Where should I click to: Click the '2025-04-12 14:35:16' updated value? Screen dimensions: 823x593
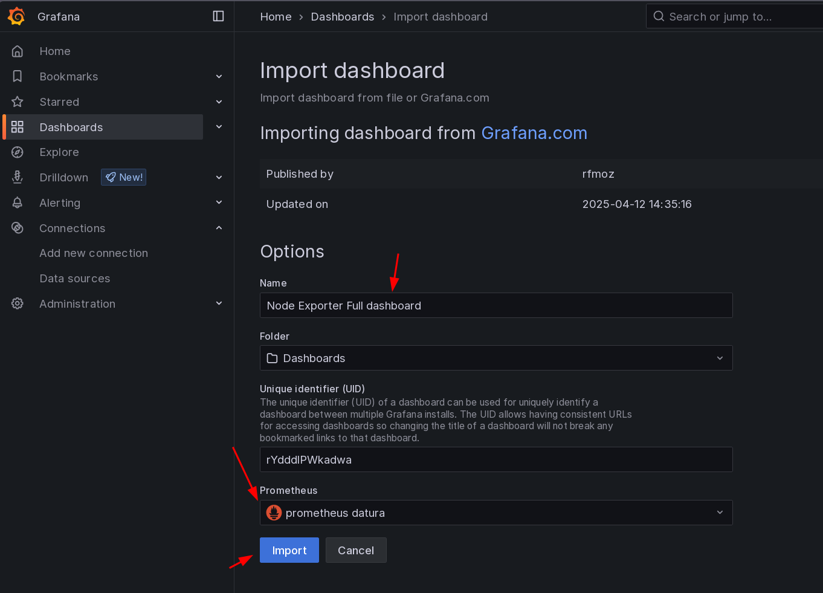[x=637, y=204]
